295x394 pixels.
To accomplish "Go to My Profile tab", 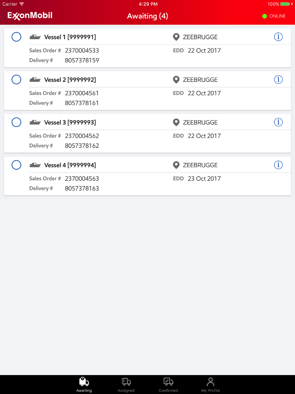I will [x=211, y=385].
